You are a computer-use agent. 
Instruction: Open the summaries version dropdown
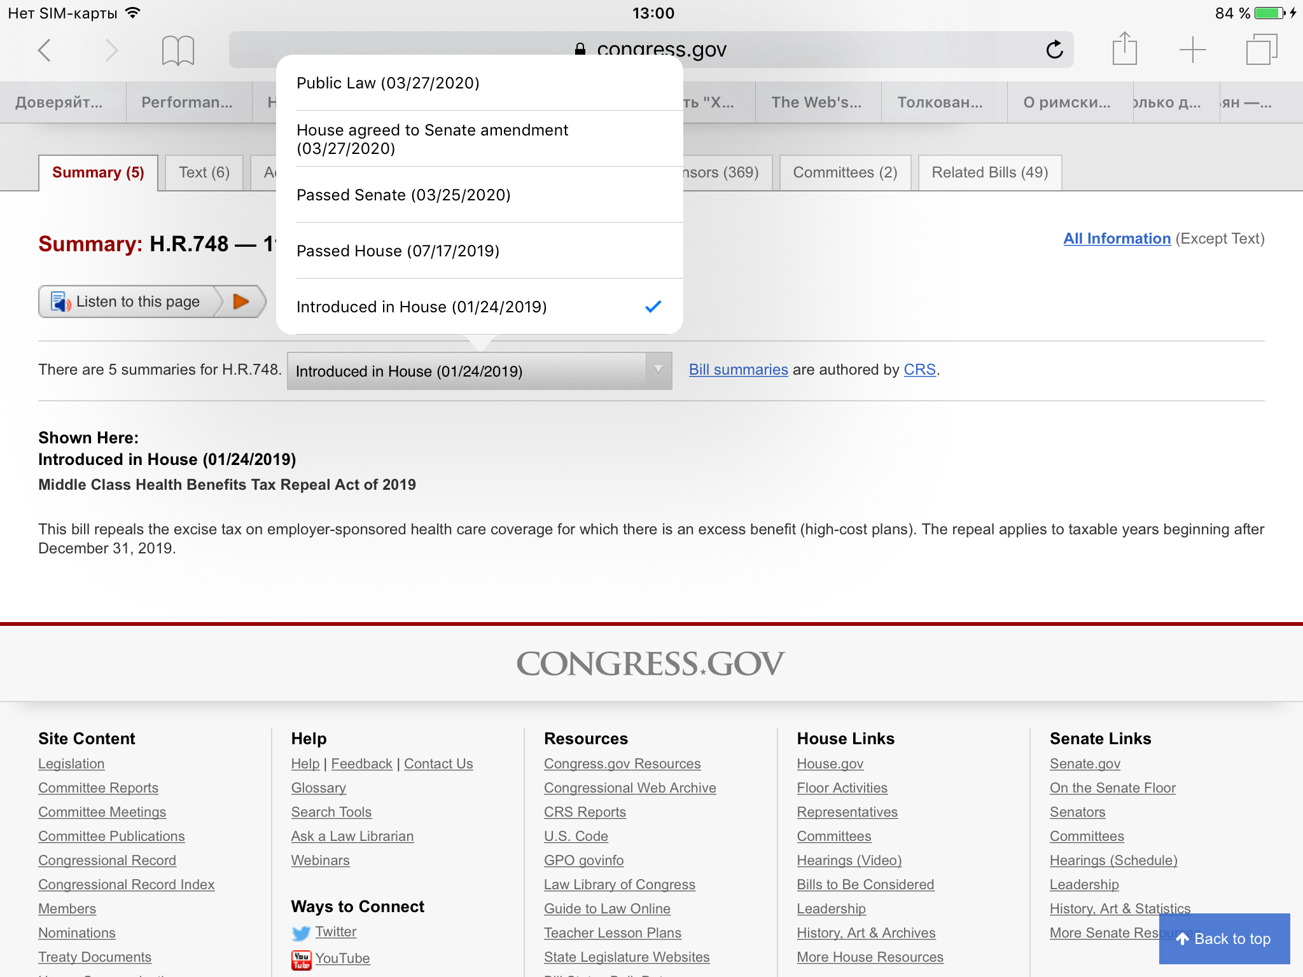pos(480,371)
